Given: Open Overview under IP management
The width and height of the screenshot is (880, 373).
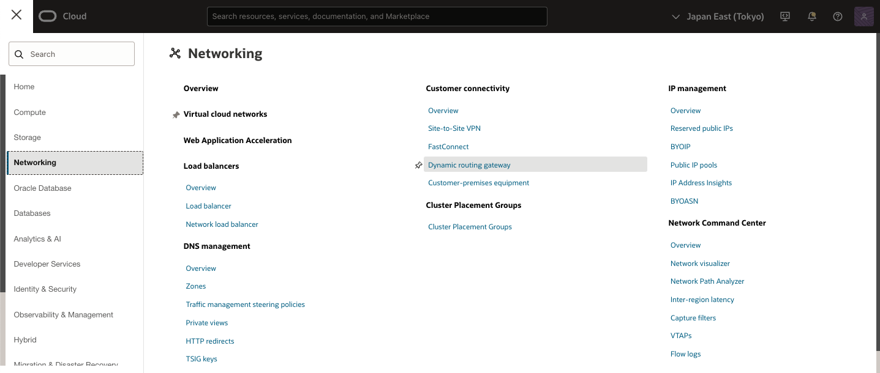Looking at the screenshot, I should (685, 111).
